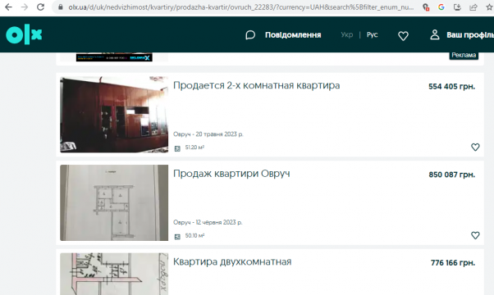Click the Google extension icon in address bar
This screenshot has height=295, width=494.
[441, 7]
